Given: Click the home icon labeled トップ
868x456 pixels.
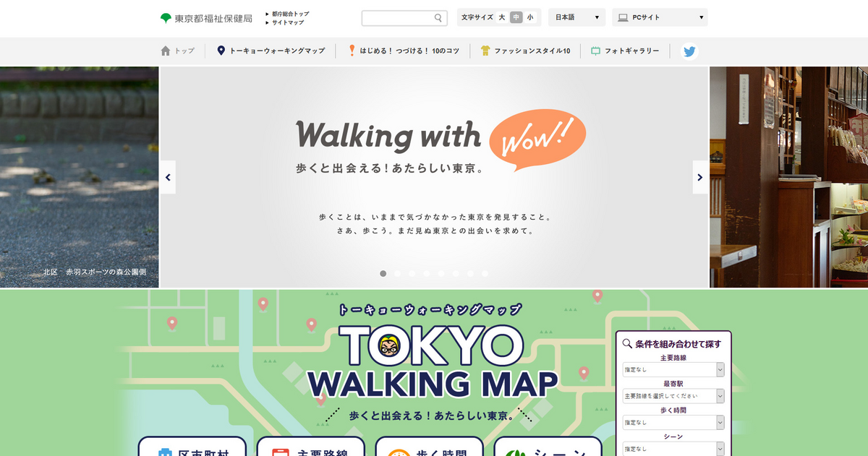Looking at the screenshot, I should (177, 51).
